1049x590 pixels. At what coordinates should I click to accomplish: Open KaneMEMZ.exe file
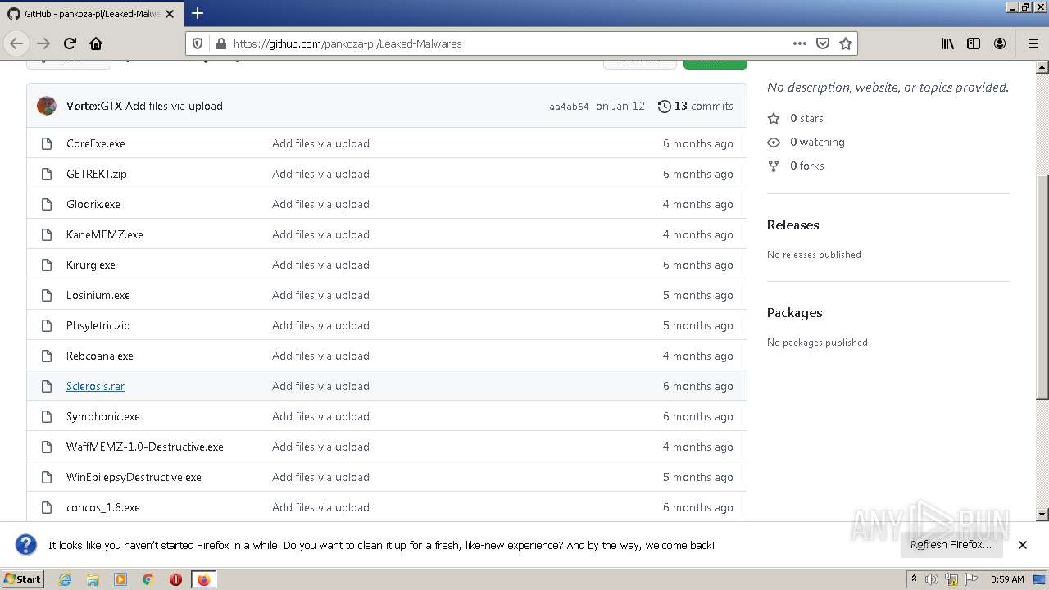(x=105, y=234)
